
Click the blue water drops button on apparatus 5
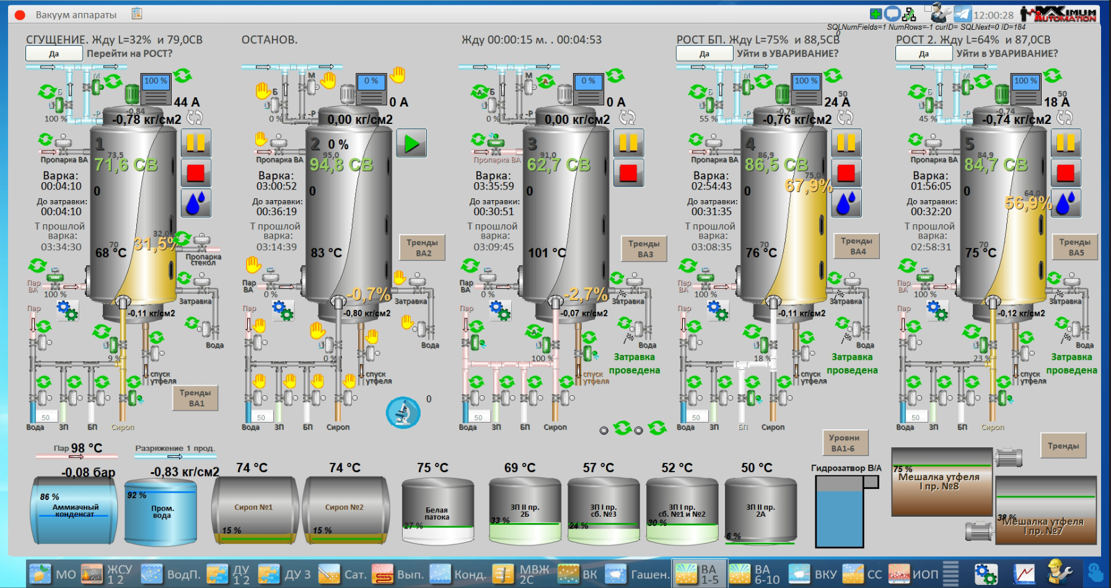[1066, 203]
